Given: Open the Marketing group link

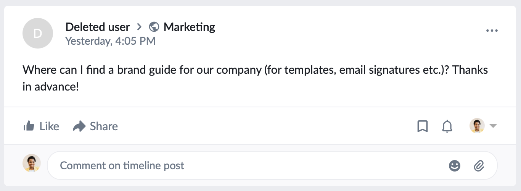Looking at the screenshot, I should click(189, 27).
